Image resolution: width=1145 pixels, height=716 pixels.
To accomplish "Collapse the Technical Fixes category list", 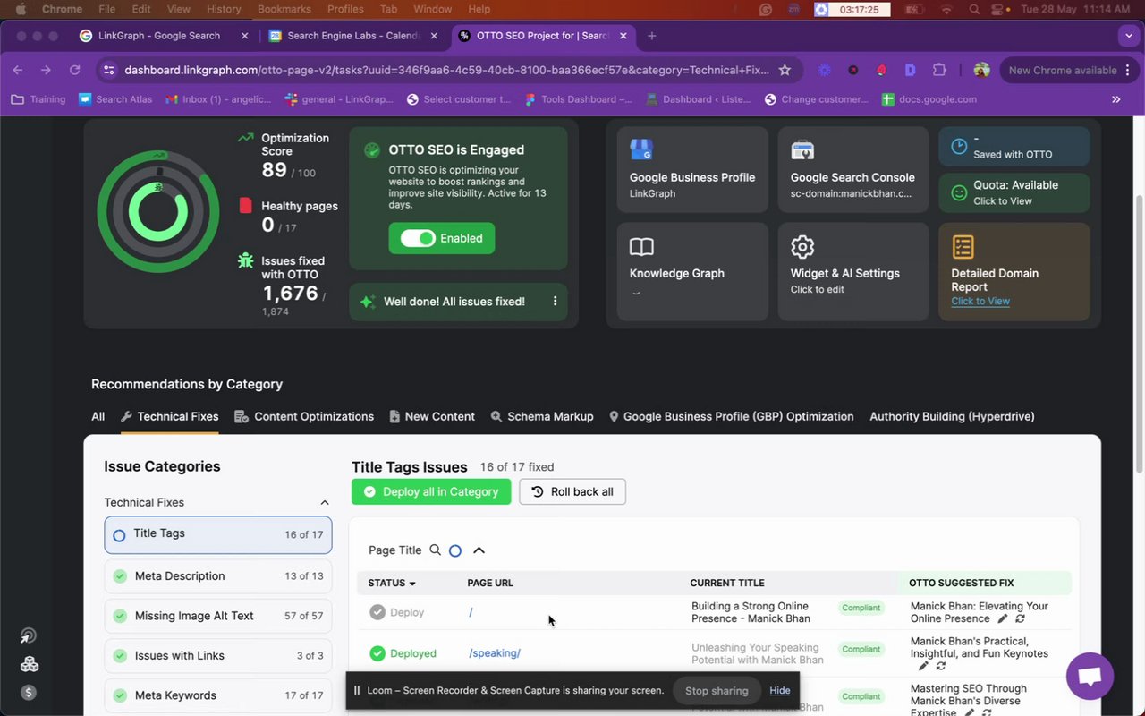I will (325, 502).
